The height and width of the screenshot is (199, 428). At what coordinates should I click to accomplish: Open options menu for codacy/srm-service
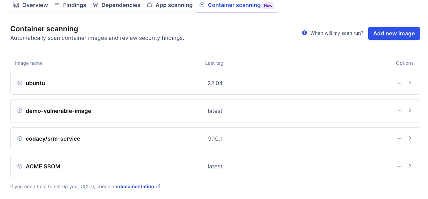399,138
